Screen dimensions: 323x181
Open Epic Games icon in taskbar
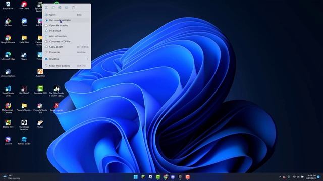pyautogui.click(x=180, y=177)
